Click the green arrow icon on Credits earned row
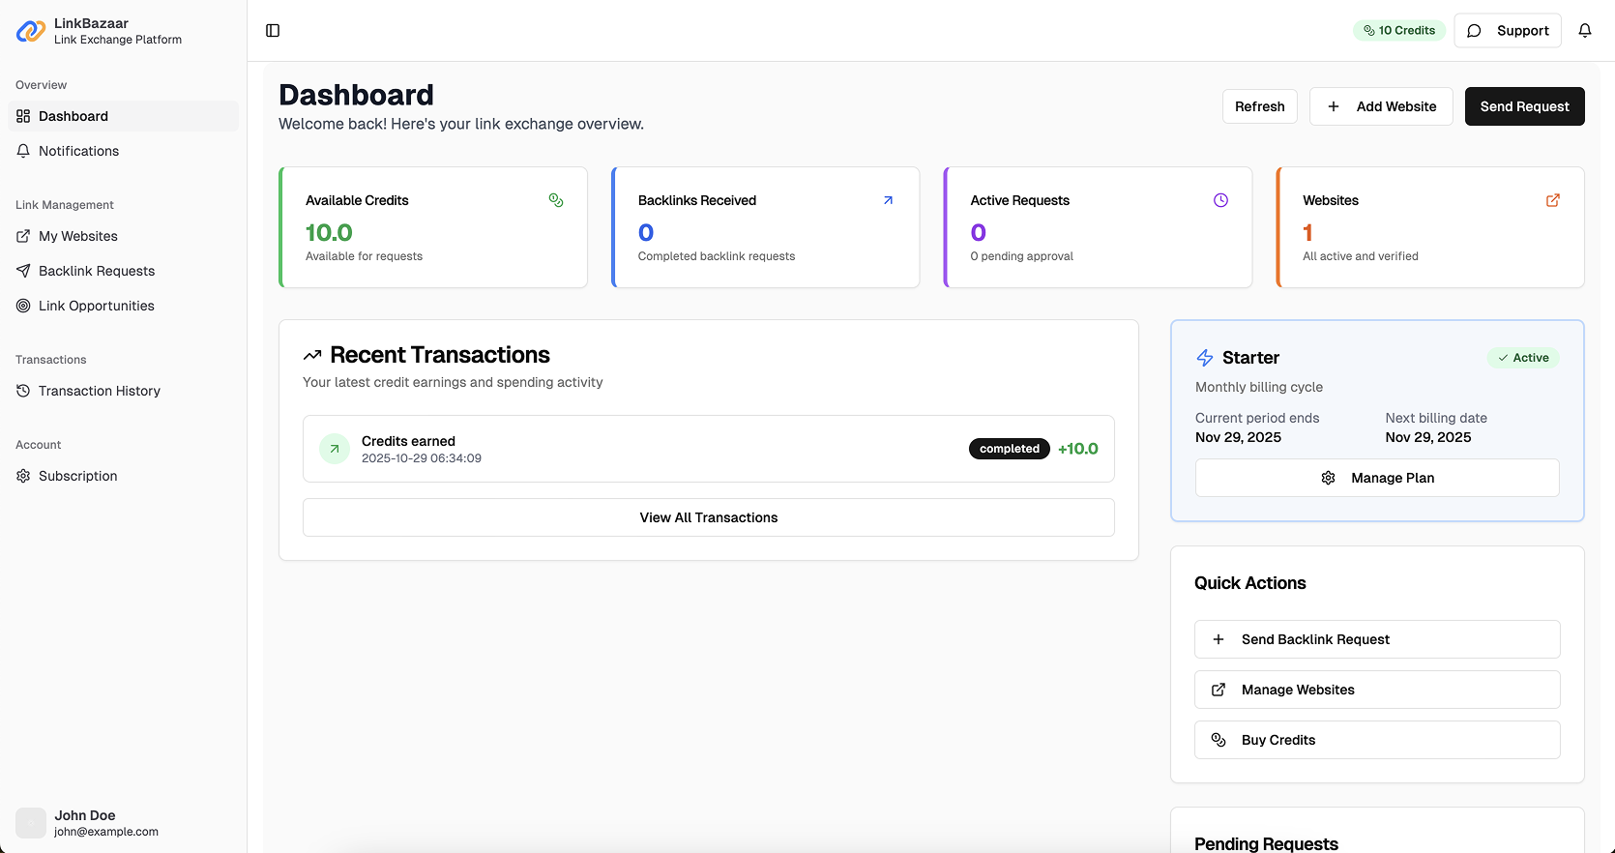The width and height of the screenshot is (1615, 853). coord(335,449)
